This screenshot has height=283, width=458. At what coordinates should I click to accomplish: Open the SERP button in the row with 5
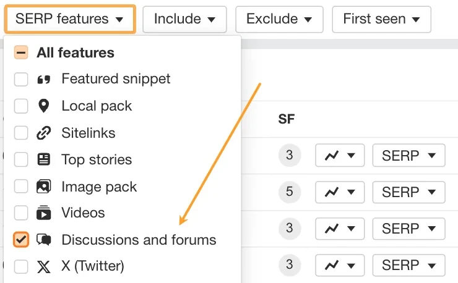pyautogui.click(x=408, y=192)
